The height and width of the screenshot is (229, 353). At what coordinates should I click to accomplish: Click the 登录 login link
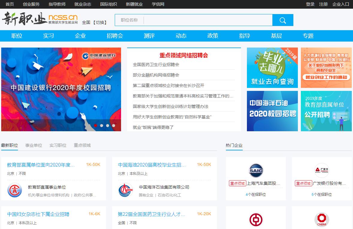coord(310,4)
